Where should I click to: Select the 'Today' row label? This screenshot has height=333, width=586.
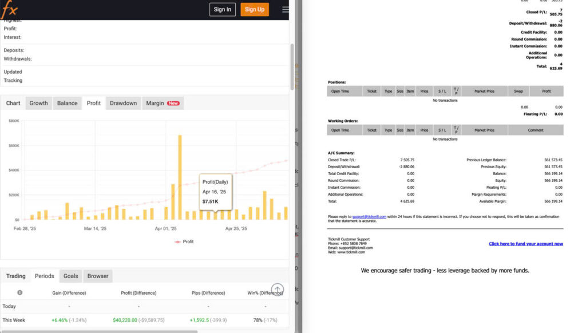[9, 307]
